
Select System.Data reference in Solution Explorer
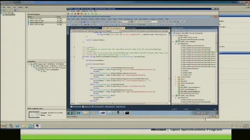coord(186,73)
